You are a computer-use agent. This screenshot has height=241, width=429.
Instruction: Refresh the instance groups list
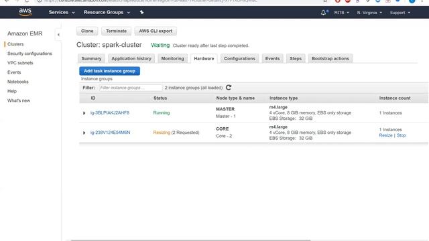coord(229,88)
